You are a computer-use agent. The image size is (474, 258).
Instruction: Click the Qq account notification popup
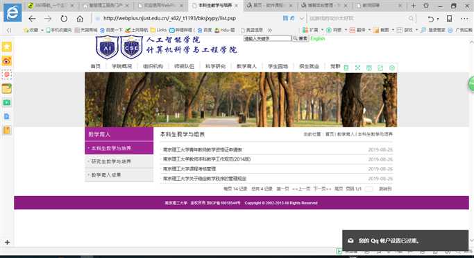click(405, 241)
